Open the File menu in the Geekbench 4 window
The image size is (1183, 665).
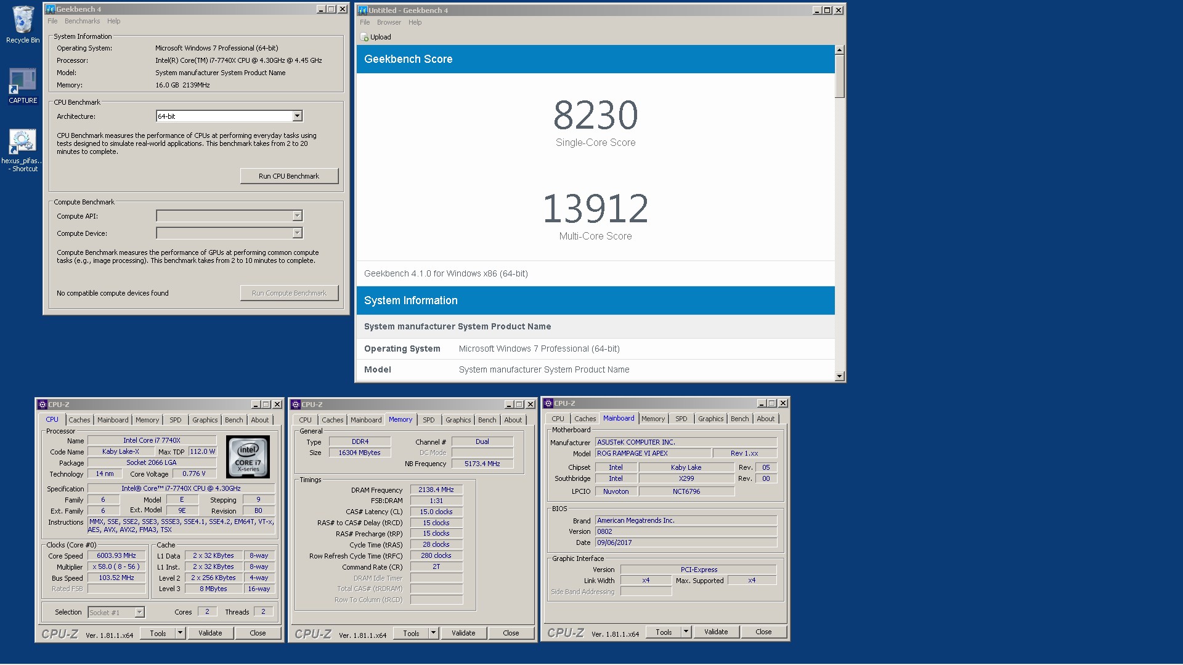[52, 21]
